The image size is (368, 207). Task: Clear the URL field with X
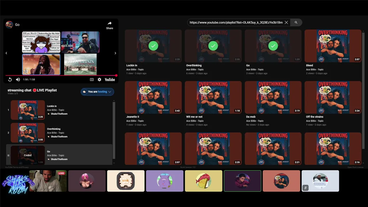286,22
